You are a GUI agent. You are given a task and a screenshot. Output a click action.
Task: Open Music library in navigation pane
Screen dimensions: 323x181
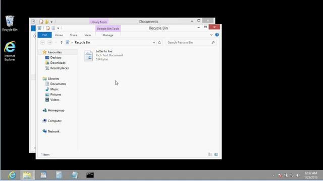[54, 89]
